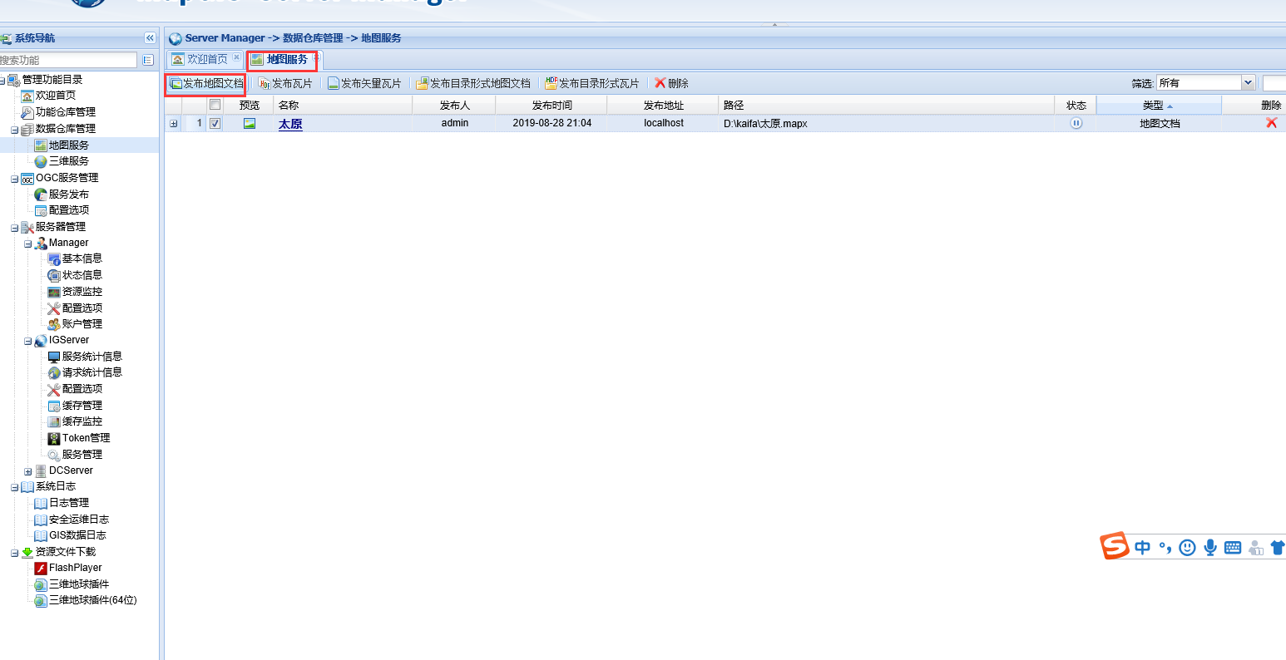Image resolution: width=1286 pixels, height=660 pixels.
Task: Open GIS数据日志 in tree
Action: click(77, 535)
